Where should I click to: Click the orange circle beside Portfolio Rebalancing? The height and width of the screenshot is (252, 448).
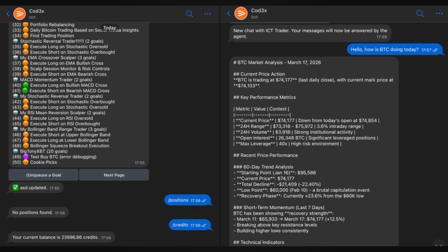[x=26, y=25]
